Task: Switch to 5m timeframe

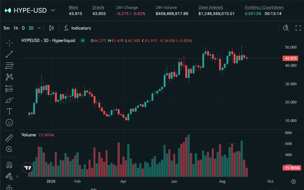Action: click(7, 28)
